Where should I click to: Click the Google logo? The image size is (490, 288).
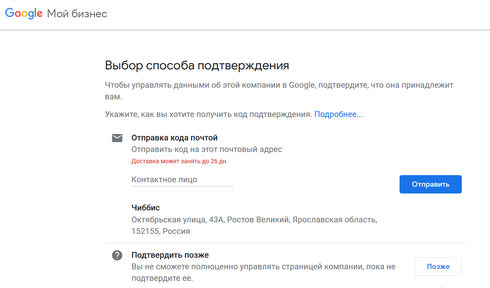point(24,13)
